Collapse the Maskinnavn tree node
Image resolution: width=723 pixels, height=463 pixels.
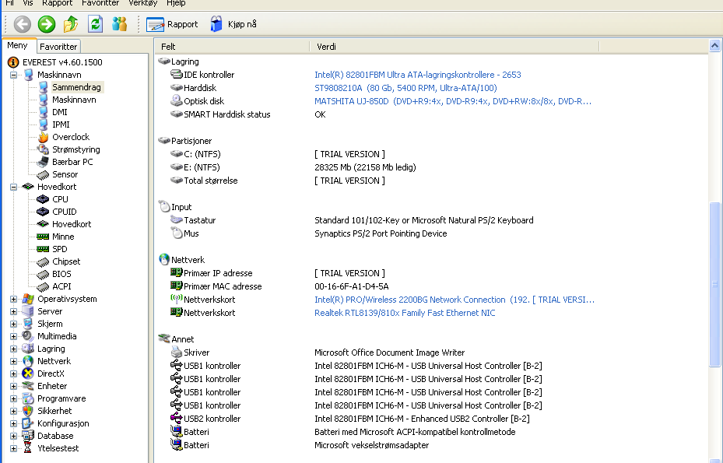14,75
